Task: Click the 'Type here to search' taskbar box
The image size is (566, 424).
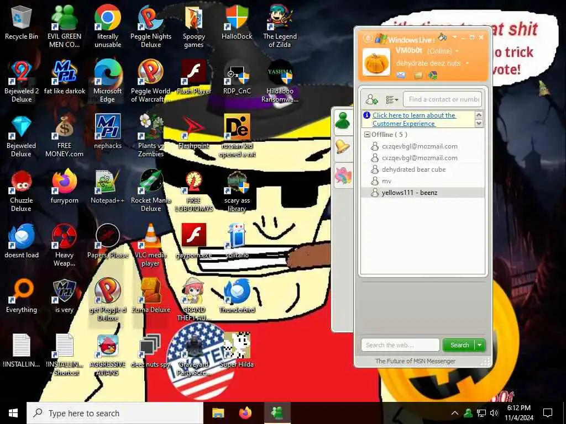Action: (x=115, y=413)
